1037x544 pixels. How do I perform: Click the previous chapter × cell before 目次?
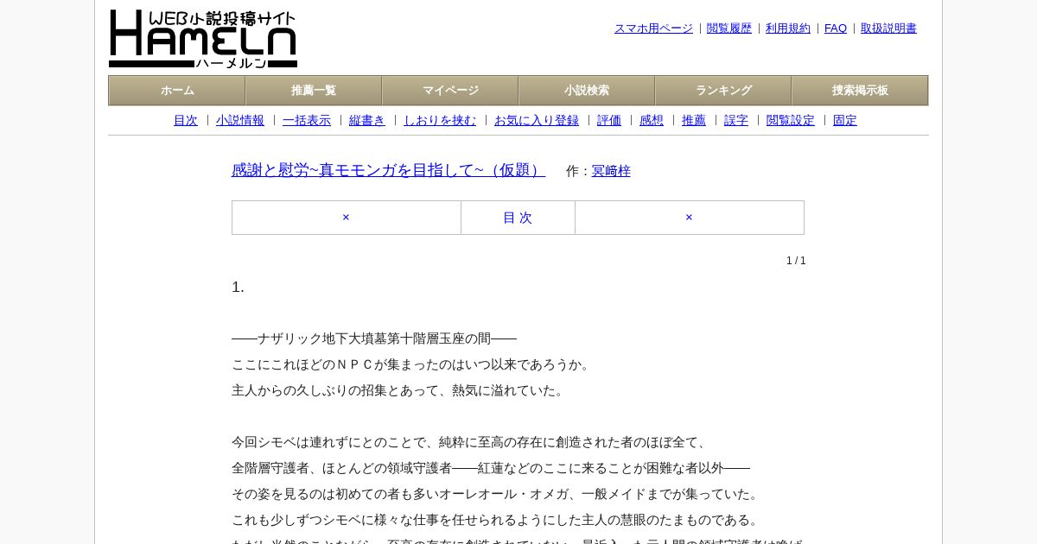tap(347, 218)
